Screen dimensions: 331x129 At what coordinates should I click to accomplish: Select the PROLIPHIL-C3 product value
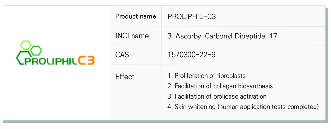(191, 17)
